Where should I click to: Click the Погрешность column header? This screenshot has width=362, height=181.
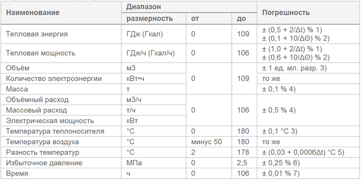[308, 12]
